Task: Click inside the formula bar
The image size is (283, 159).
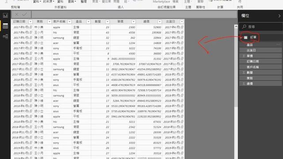Action: [x=134, y=15]
